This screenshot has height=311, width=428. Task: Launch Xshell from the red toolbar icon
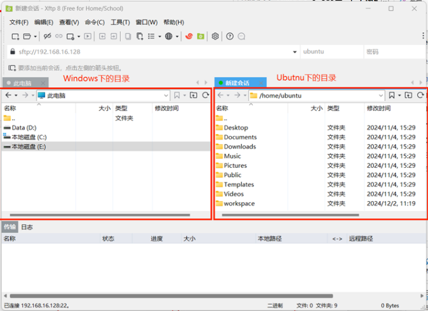tap(189, 36)
